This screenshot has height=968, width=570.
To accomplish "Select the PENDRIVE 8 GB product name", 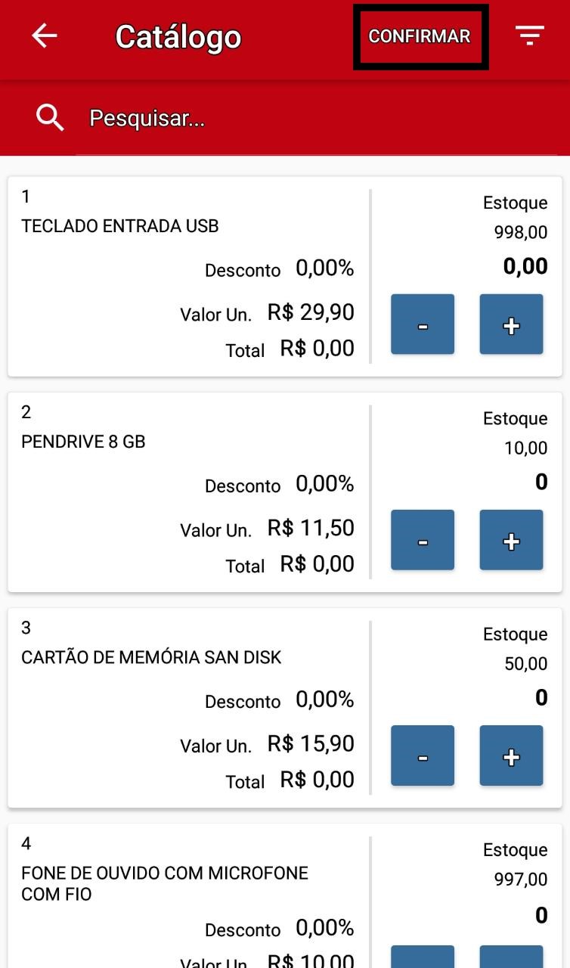I will point(83,442).
